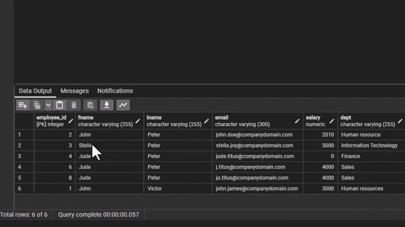The image size is (405, 227).
Task: Click the Delete trash toolbar icon
Action: (x=74, y=105)
